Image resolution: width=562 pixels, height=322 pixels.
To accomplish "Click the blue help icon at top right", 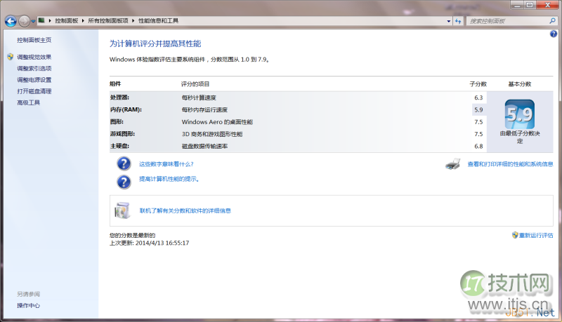I will tap(554, 34).
